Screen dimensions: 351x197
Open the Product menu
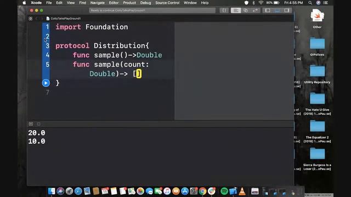pyautogui.click(x=129, y=3)
